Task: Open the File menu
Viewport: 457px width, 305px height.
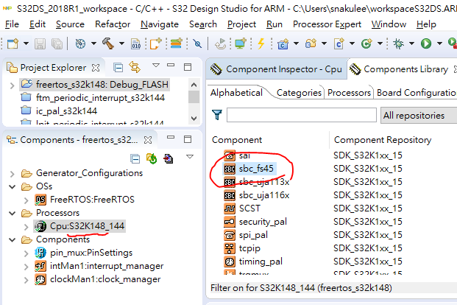Action: tap(12, 24)
